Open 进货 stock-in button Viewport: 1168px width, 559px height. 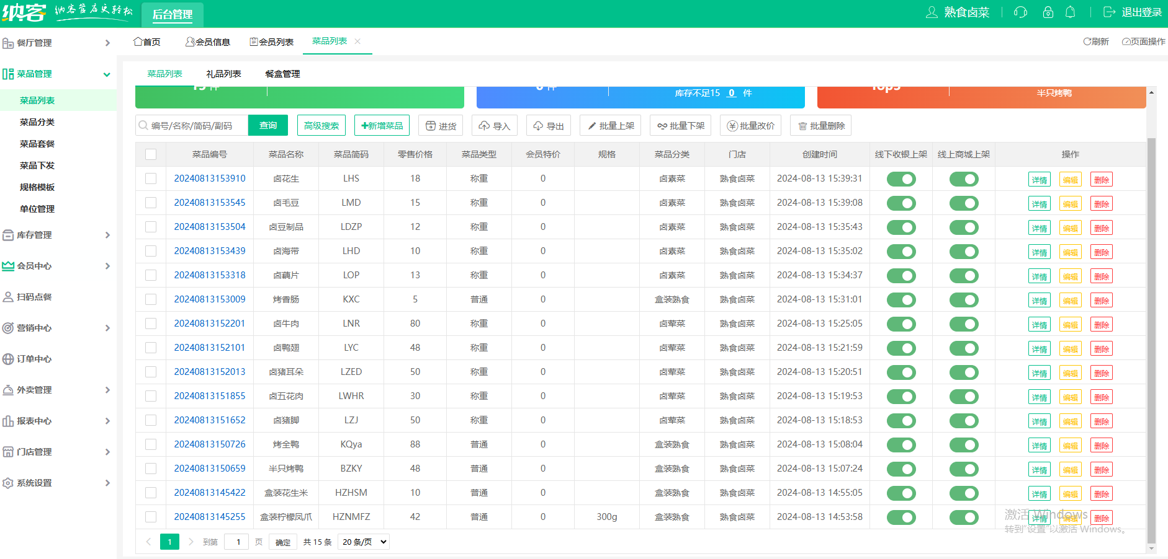tap(441, 126)
